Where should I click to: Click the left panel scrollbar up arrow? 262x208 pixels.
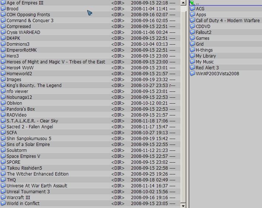tap(183, 3)
